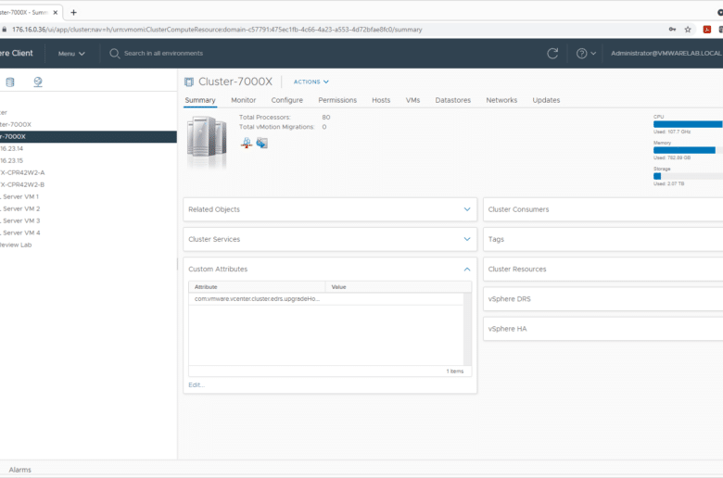The height and width of the screenshot is (478, 723).
Task: Click the custom attributes table scrollbar
Action: click(467, 329)
